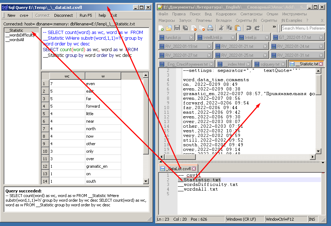This screenshot has width=331, height=226.
Task: Close the funclist.js tab
Action: 191,38
